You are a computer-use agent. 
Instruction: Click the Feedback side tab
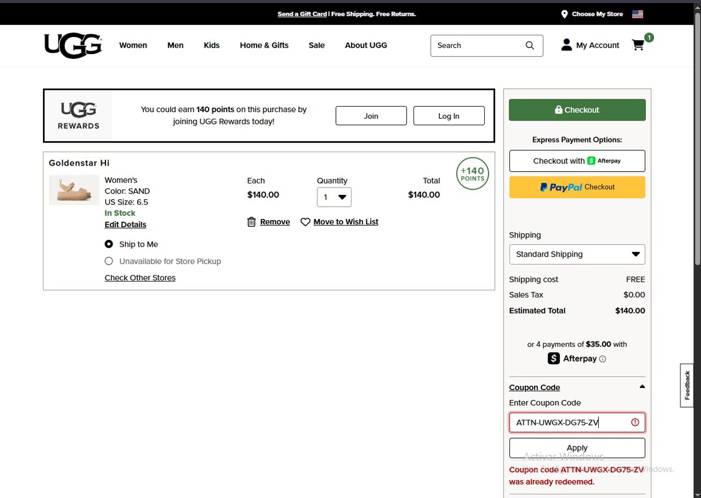687,385
